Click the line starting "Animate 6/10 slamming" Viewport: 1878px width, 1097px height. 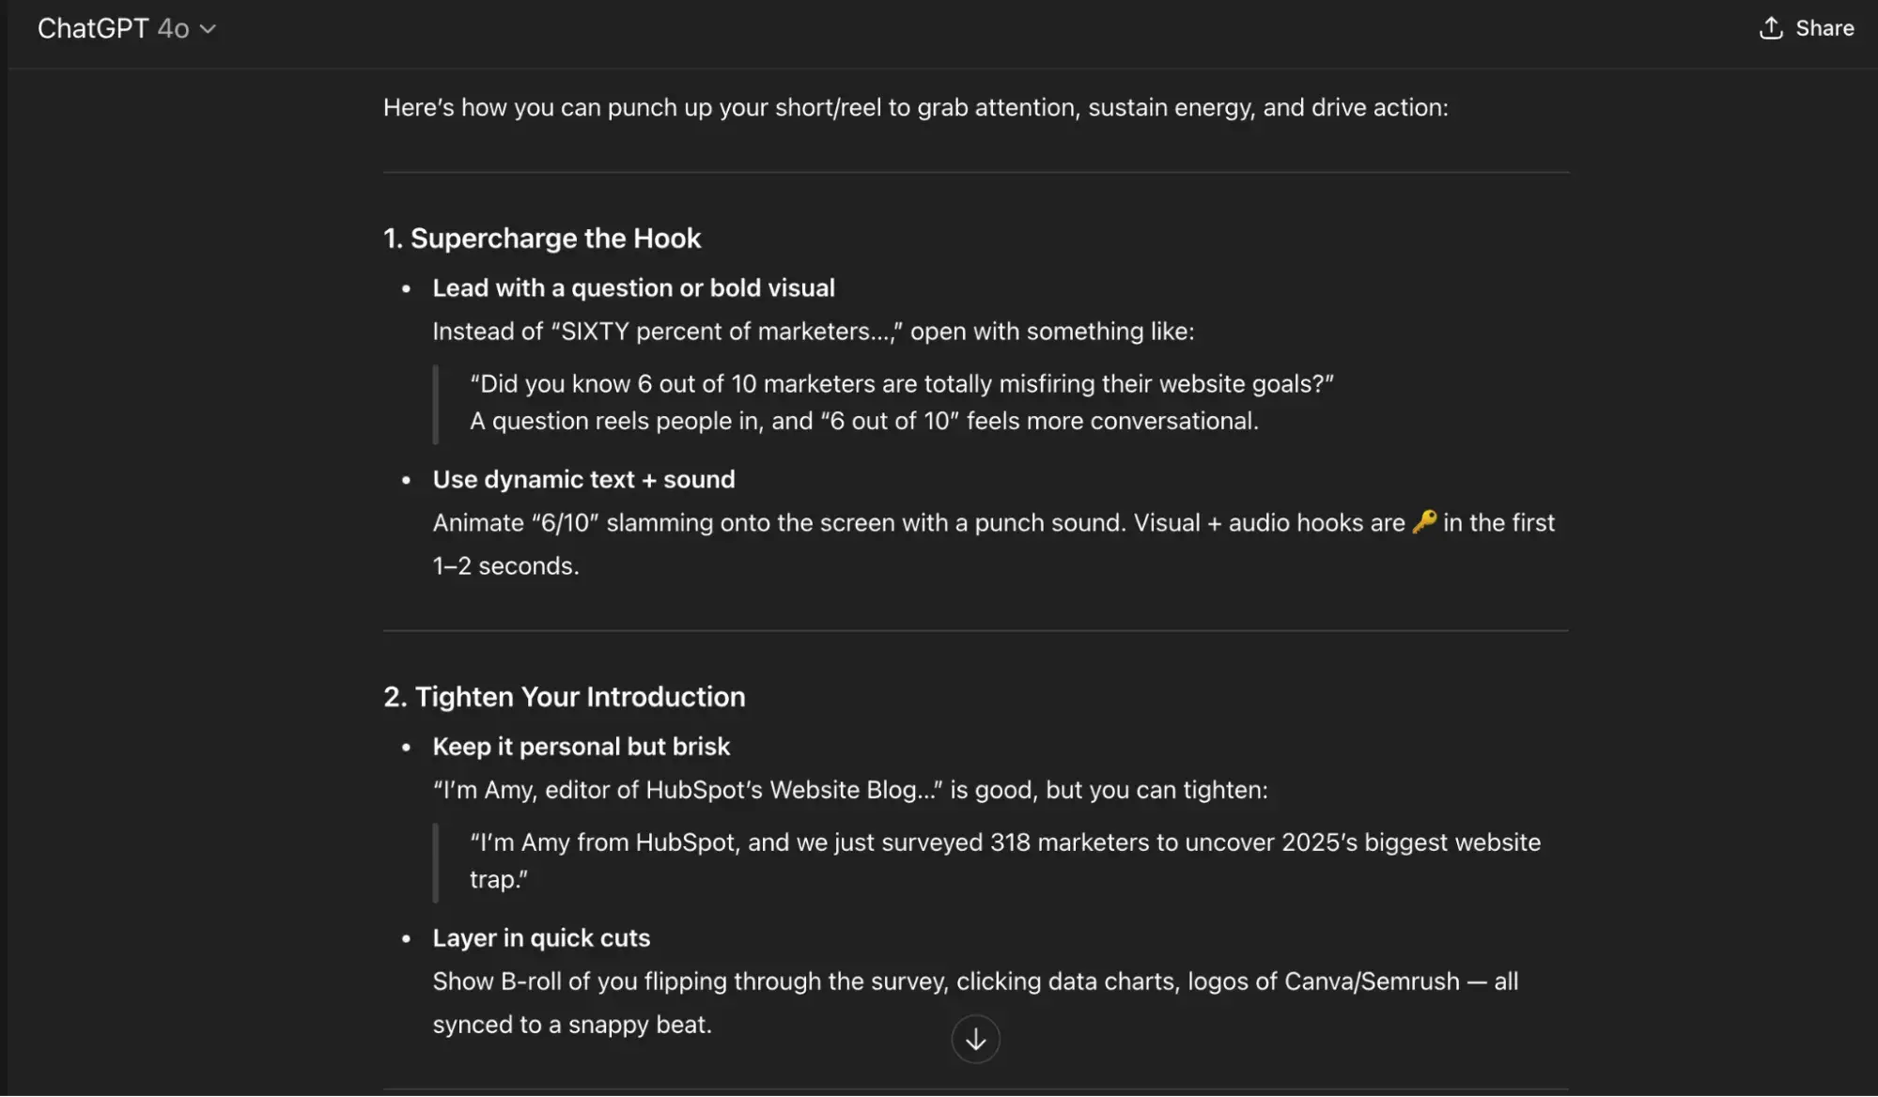921,523
